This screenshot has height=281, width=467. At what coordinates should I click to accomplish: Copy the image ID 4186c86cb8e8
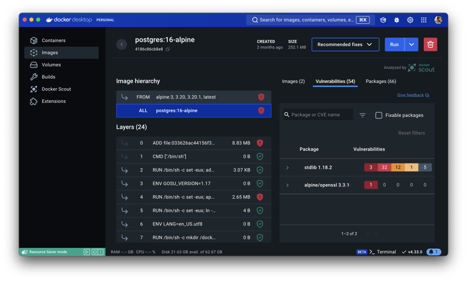pyautogui.click(x=168, y=49)
